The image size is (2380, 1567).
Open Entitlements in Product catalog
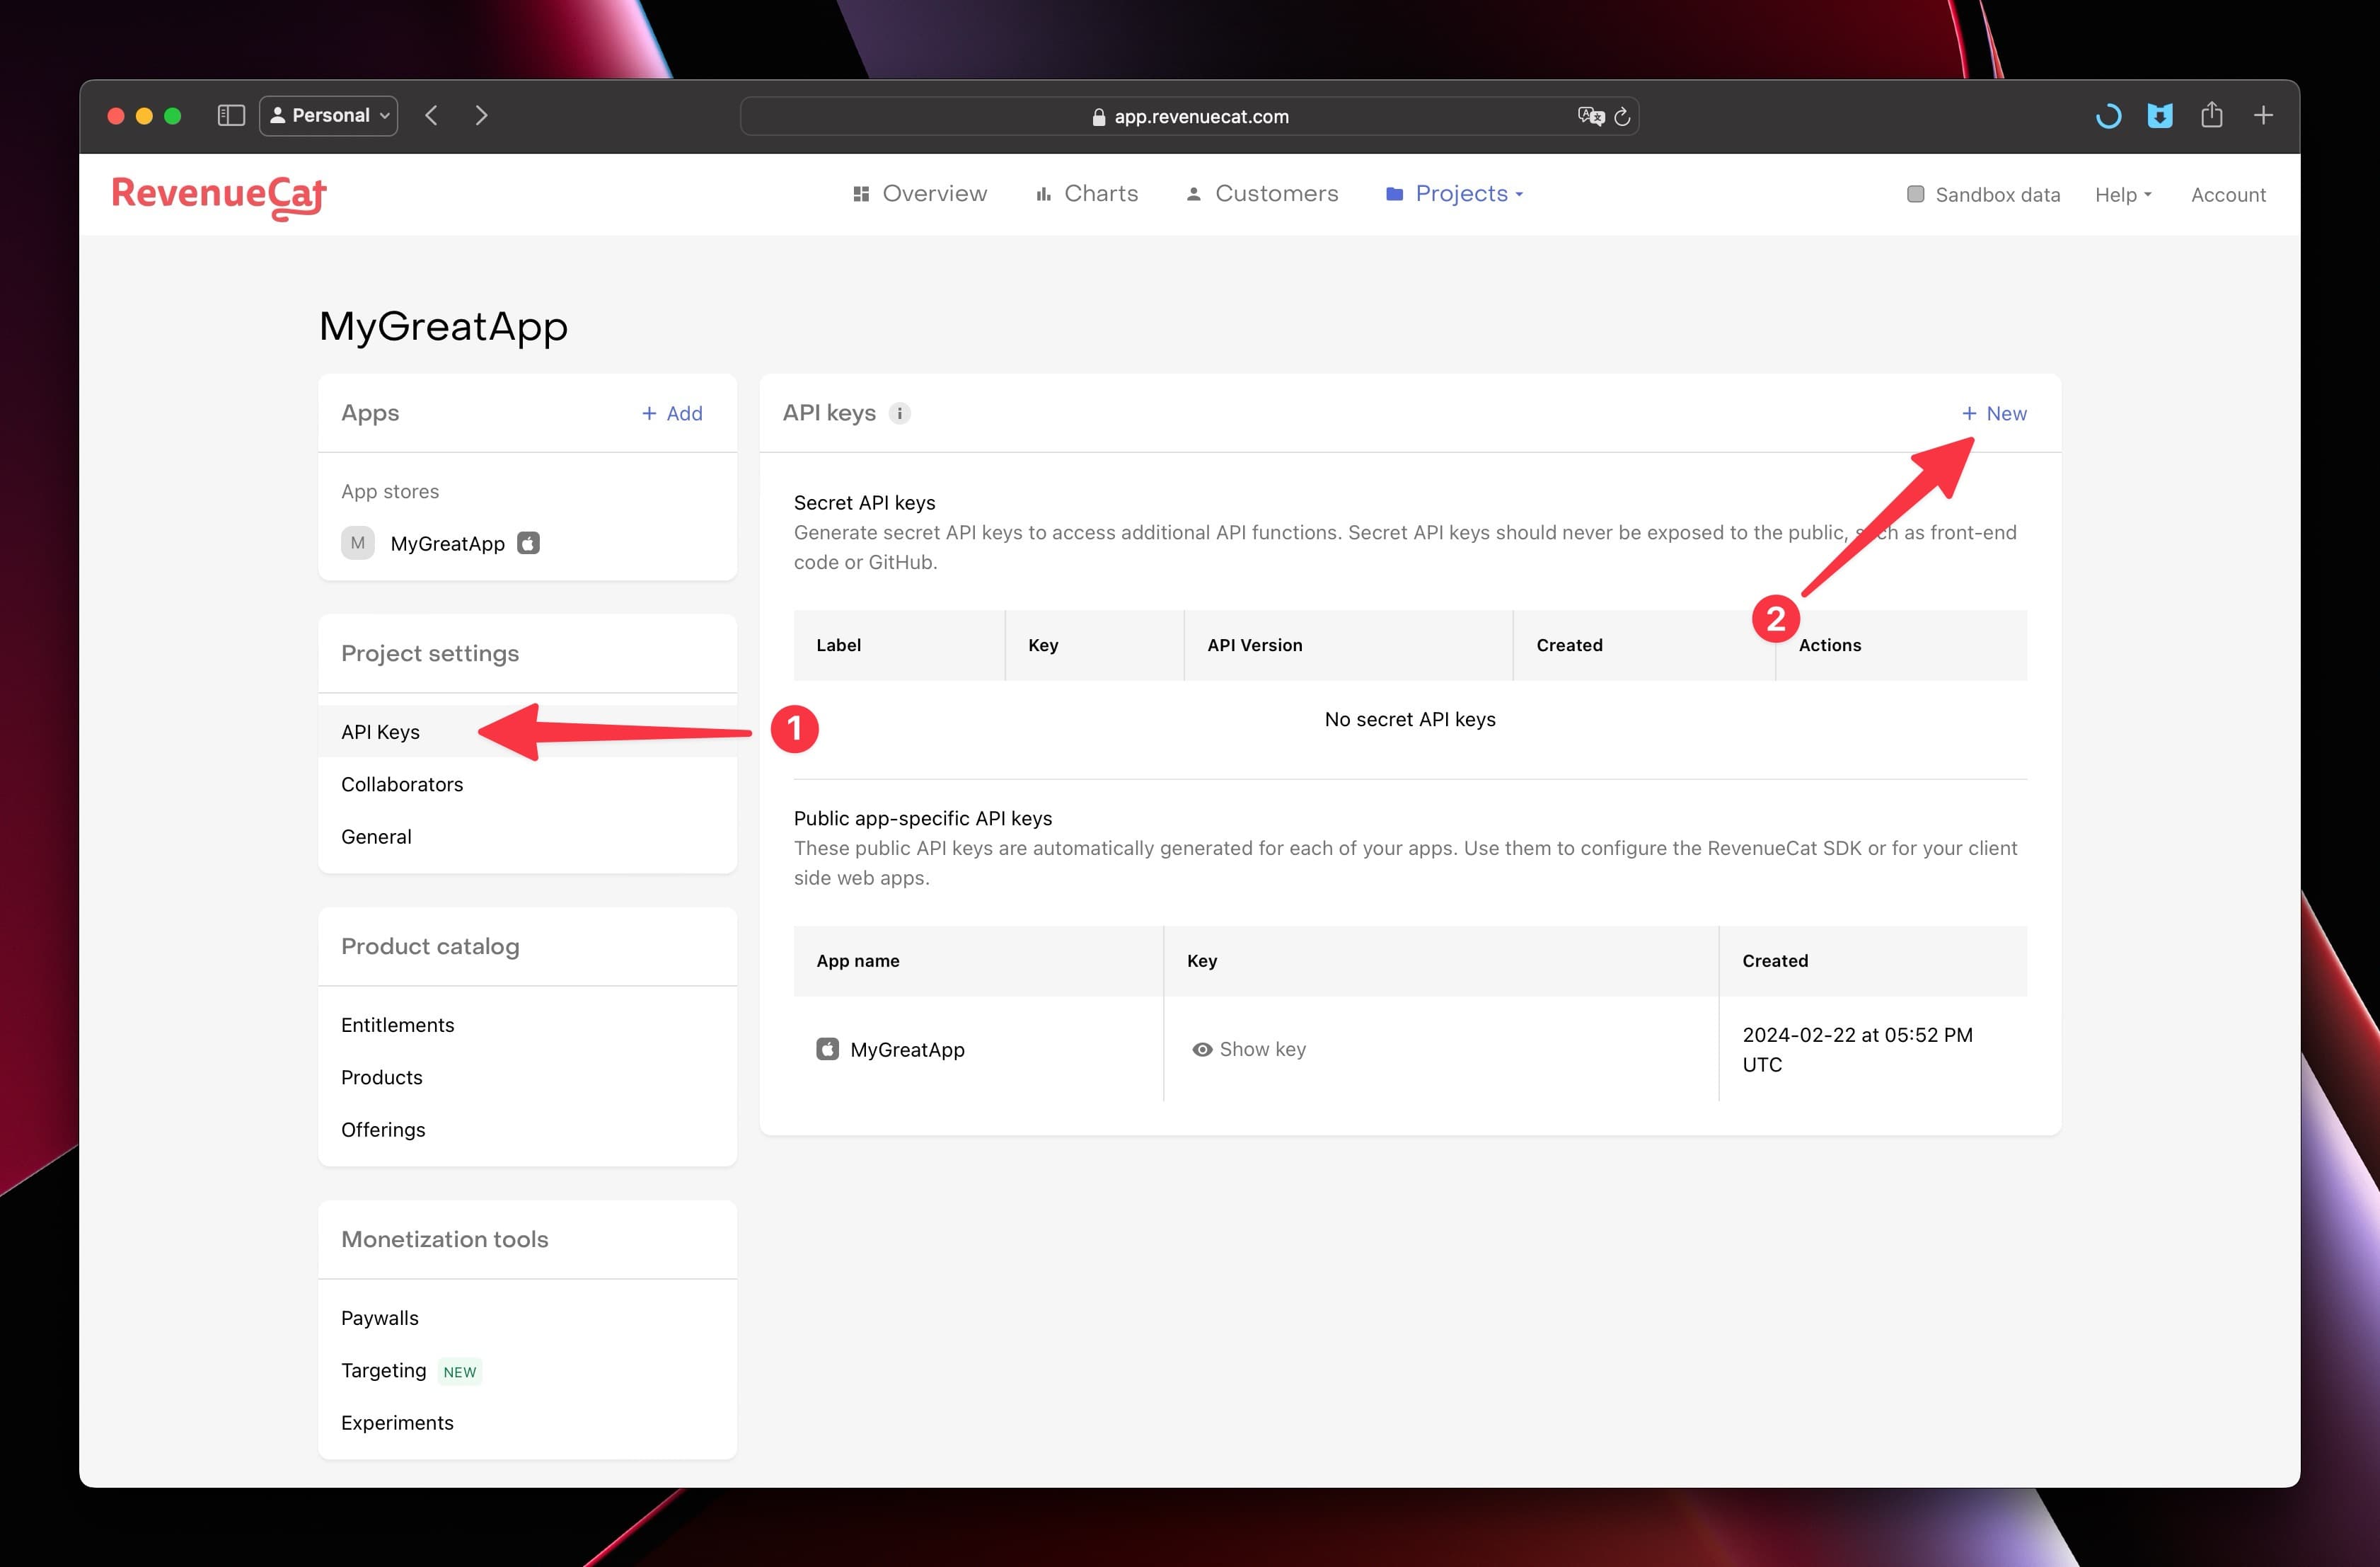527,1025
